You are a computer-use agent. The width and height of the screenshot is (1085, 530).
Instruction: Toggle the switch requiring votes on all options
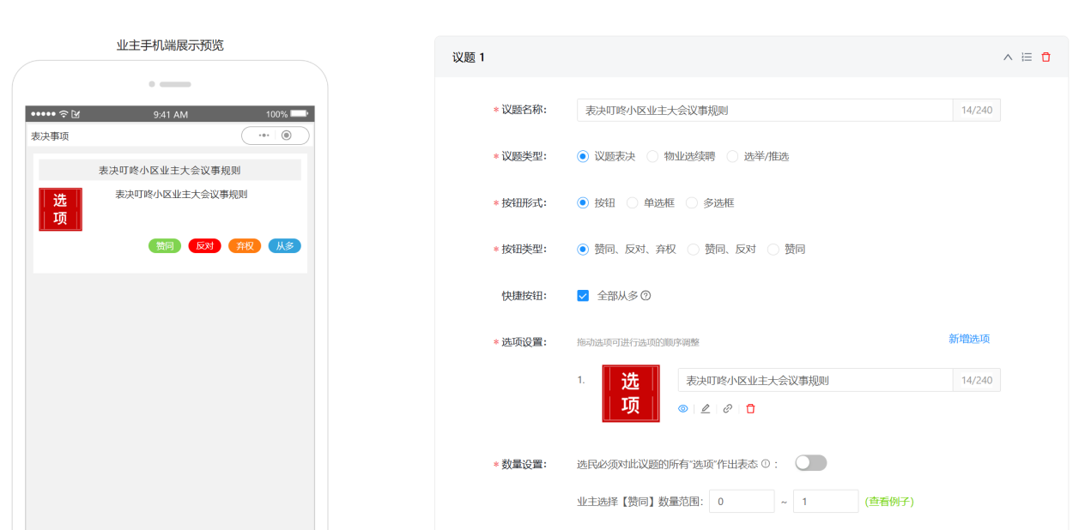(810, 463)
